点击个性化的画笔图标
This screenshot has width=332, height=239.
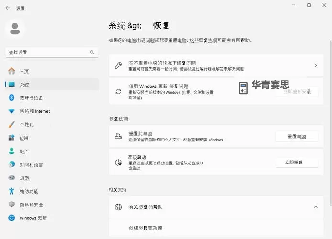[11, 125]
